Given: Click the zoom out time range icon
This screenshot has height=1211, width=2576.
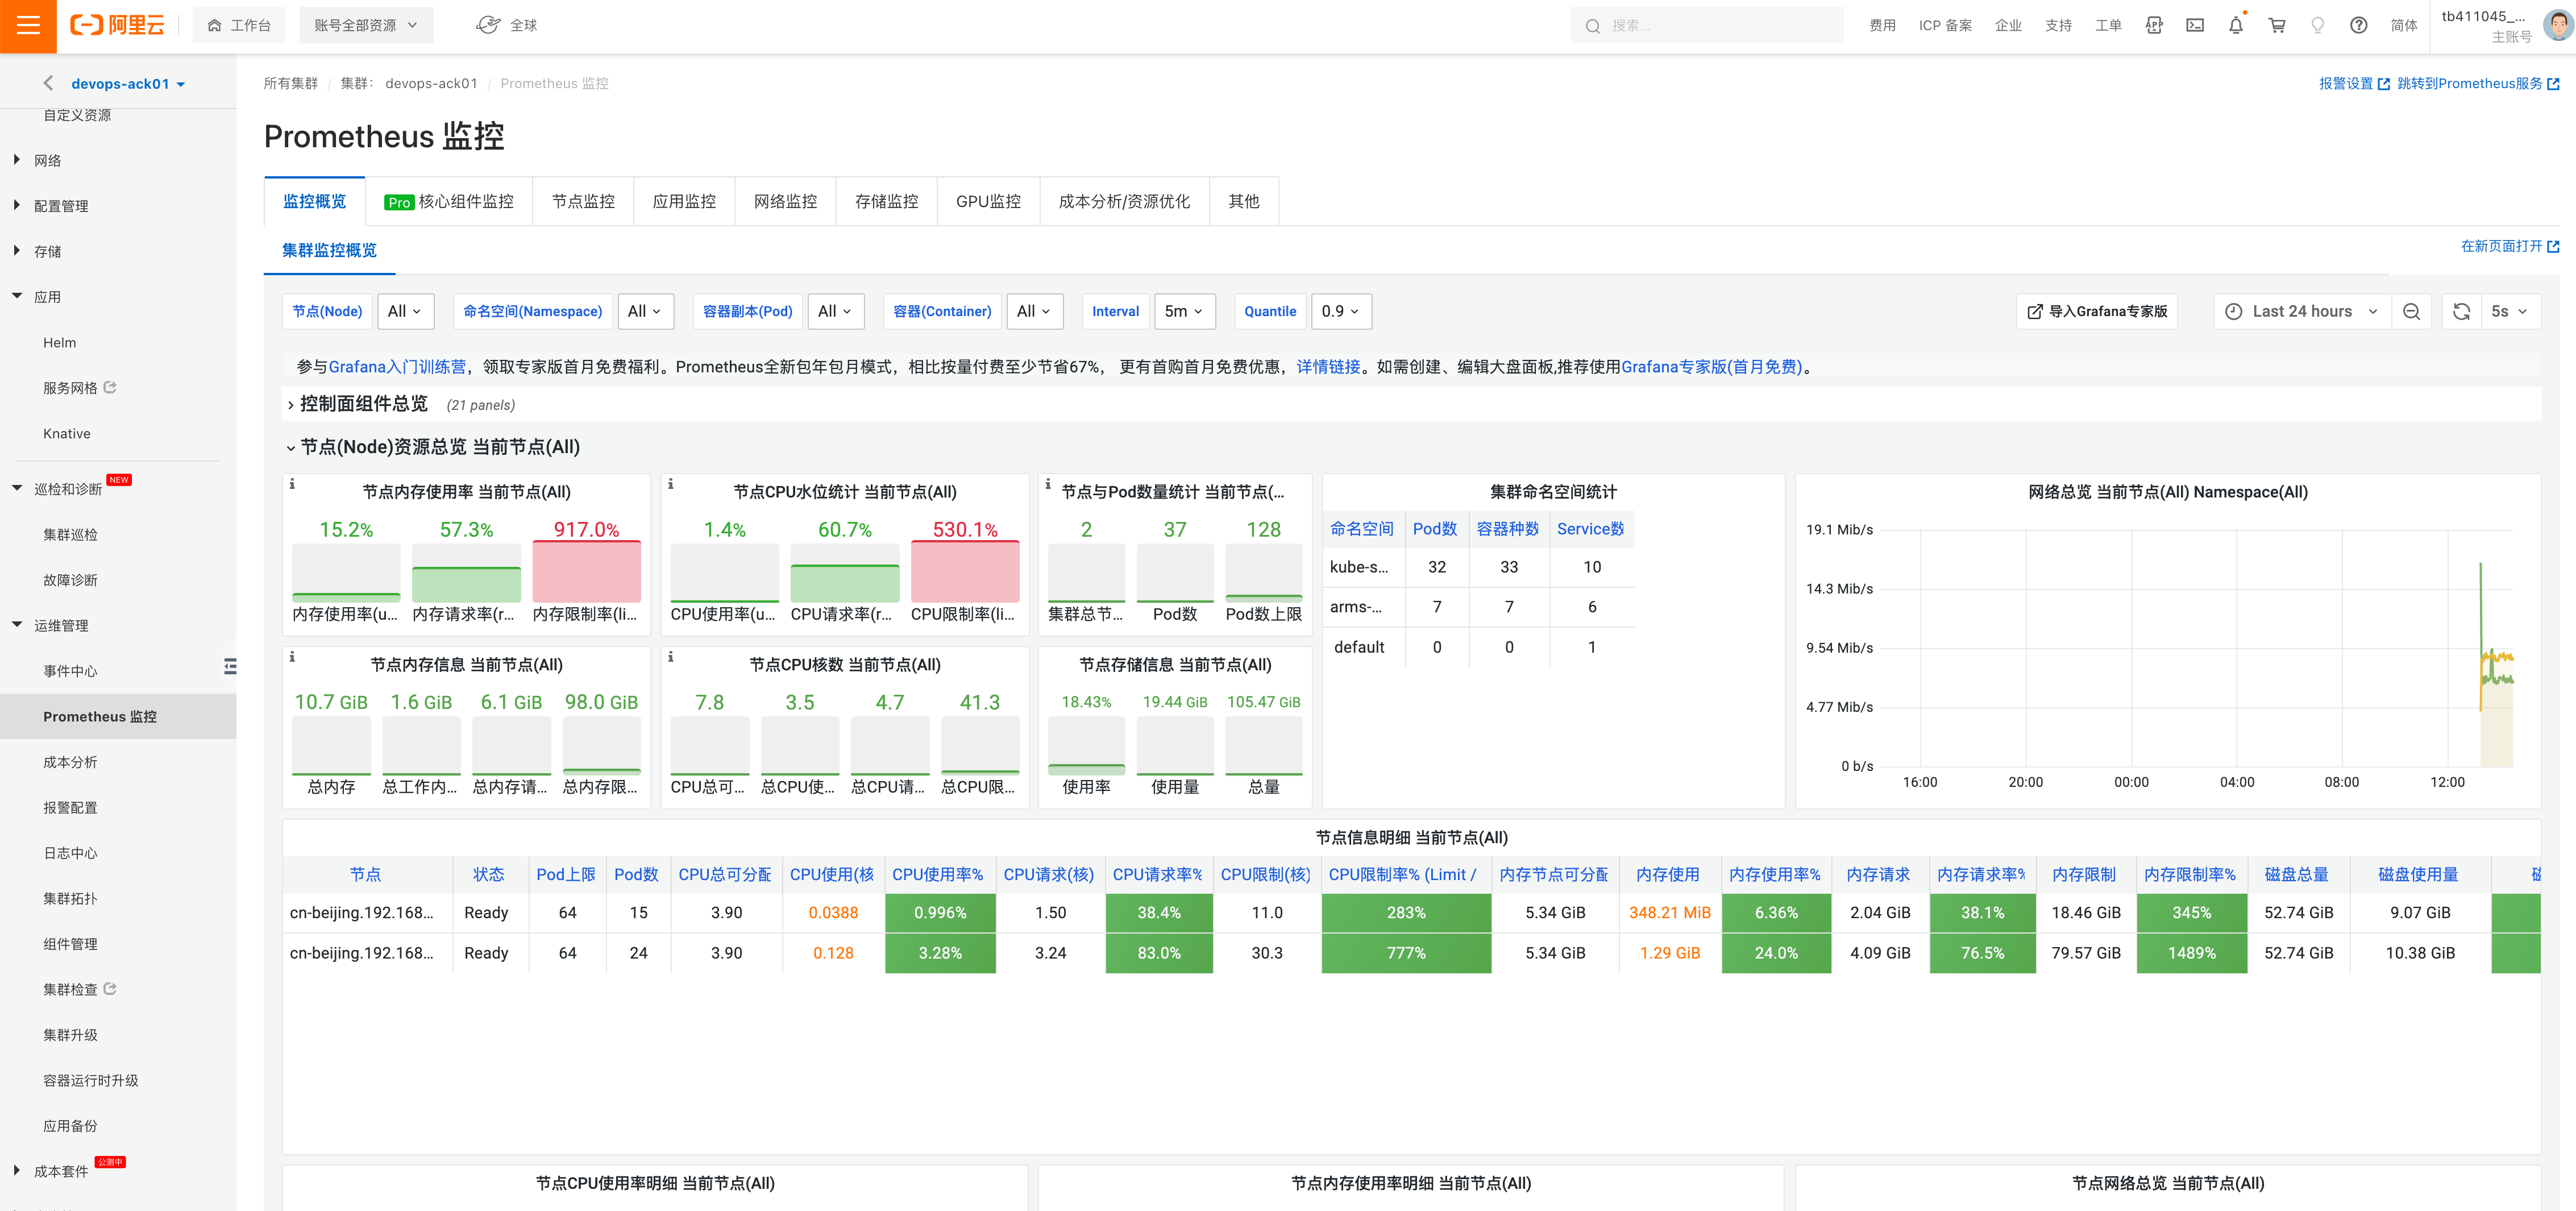Looking at the screenshot, I should [x=2411, y=311].
